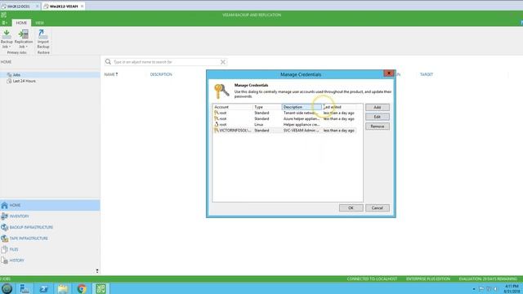Screen dimensions: 523x294
Task: Click the Linux penguin icon for root
Action: [216, 124]
